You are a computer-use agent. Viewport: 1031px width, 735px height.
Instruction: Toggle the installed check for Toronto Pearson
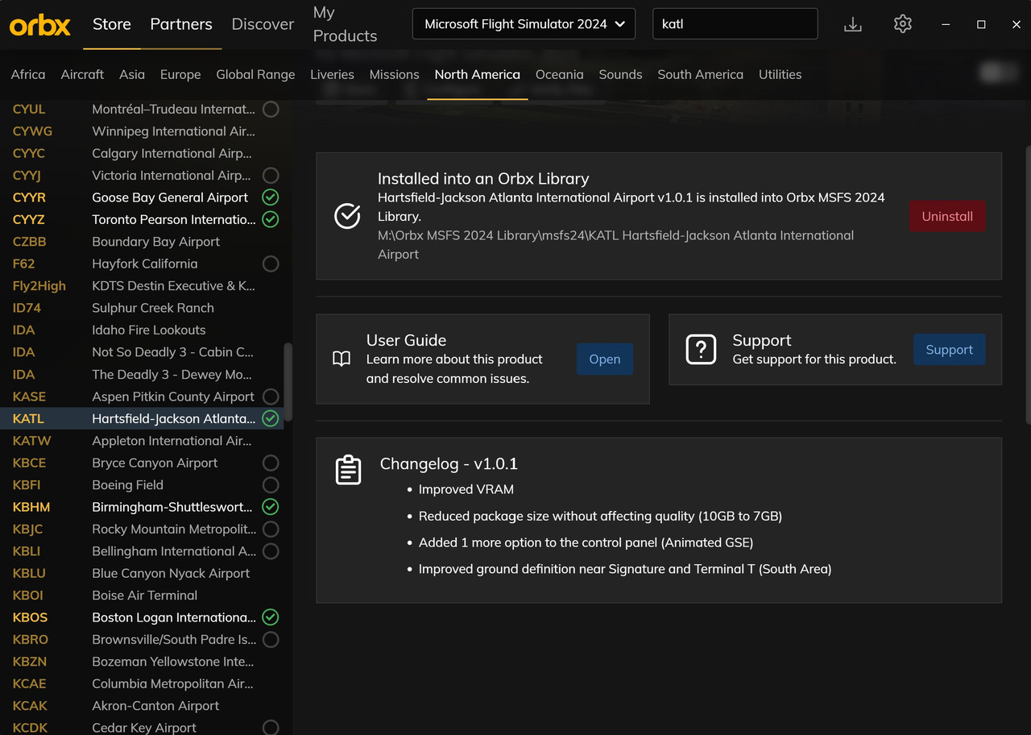point(271,219)
